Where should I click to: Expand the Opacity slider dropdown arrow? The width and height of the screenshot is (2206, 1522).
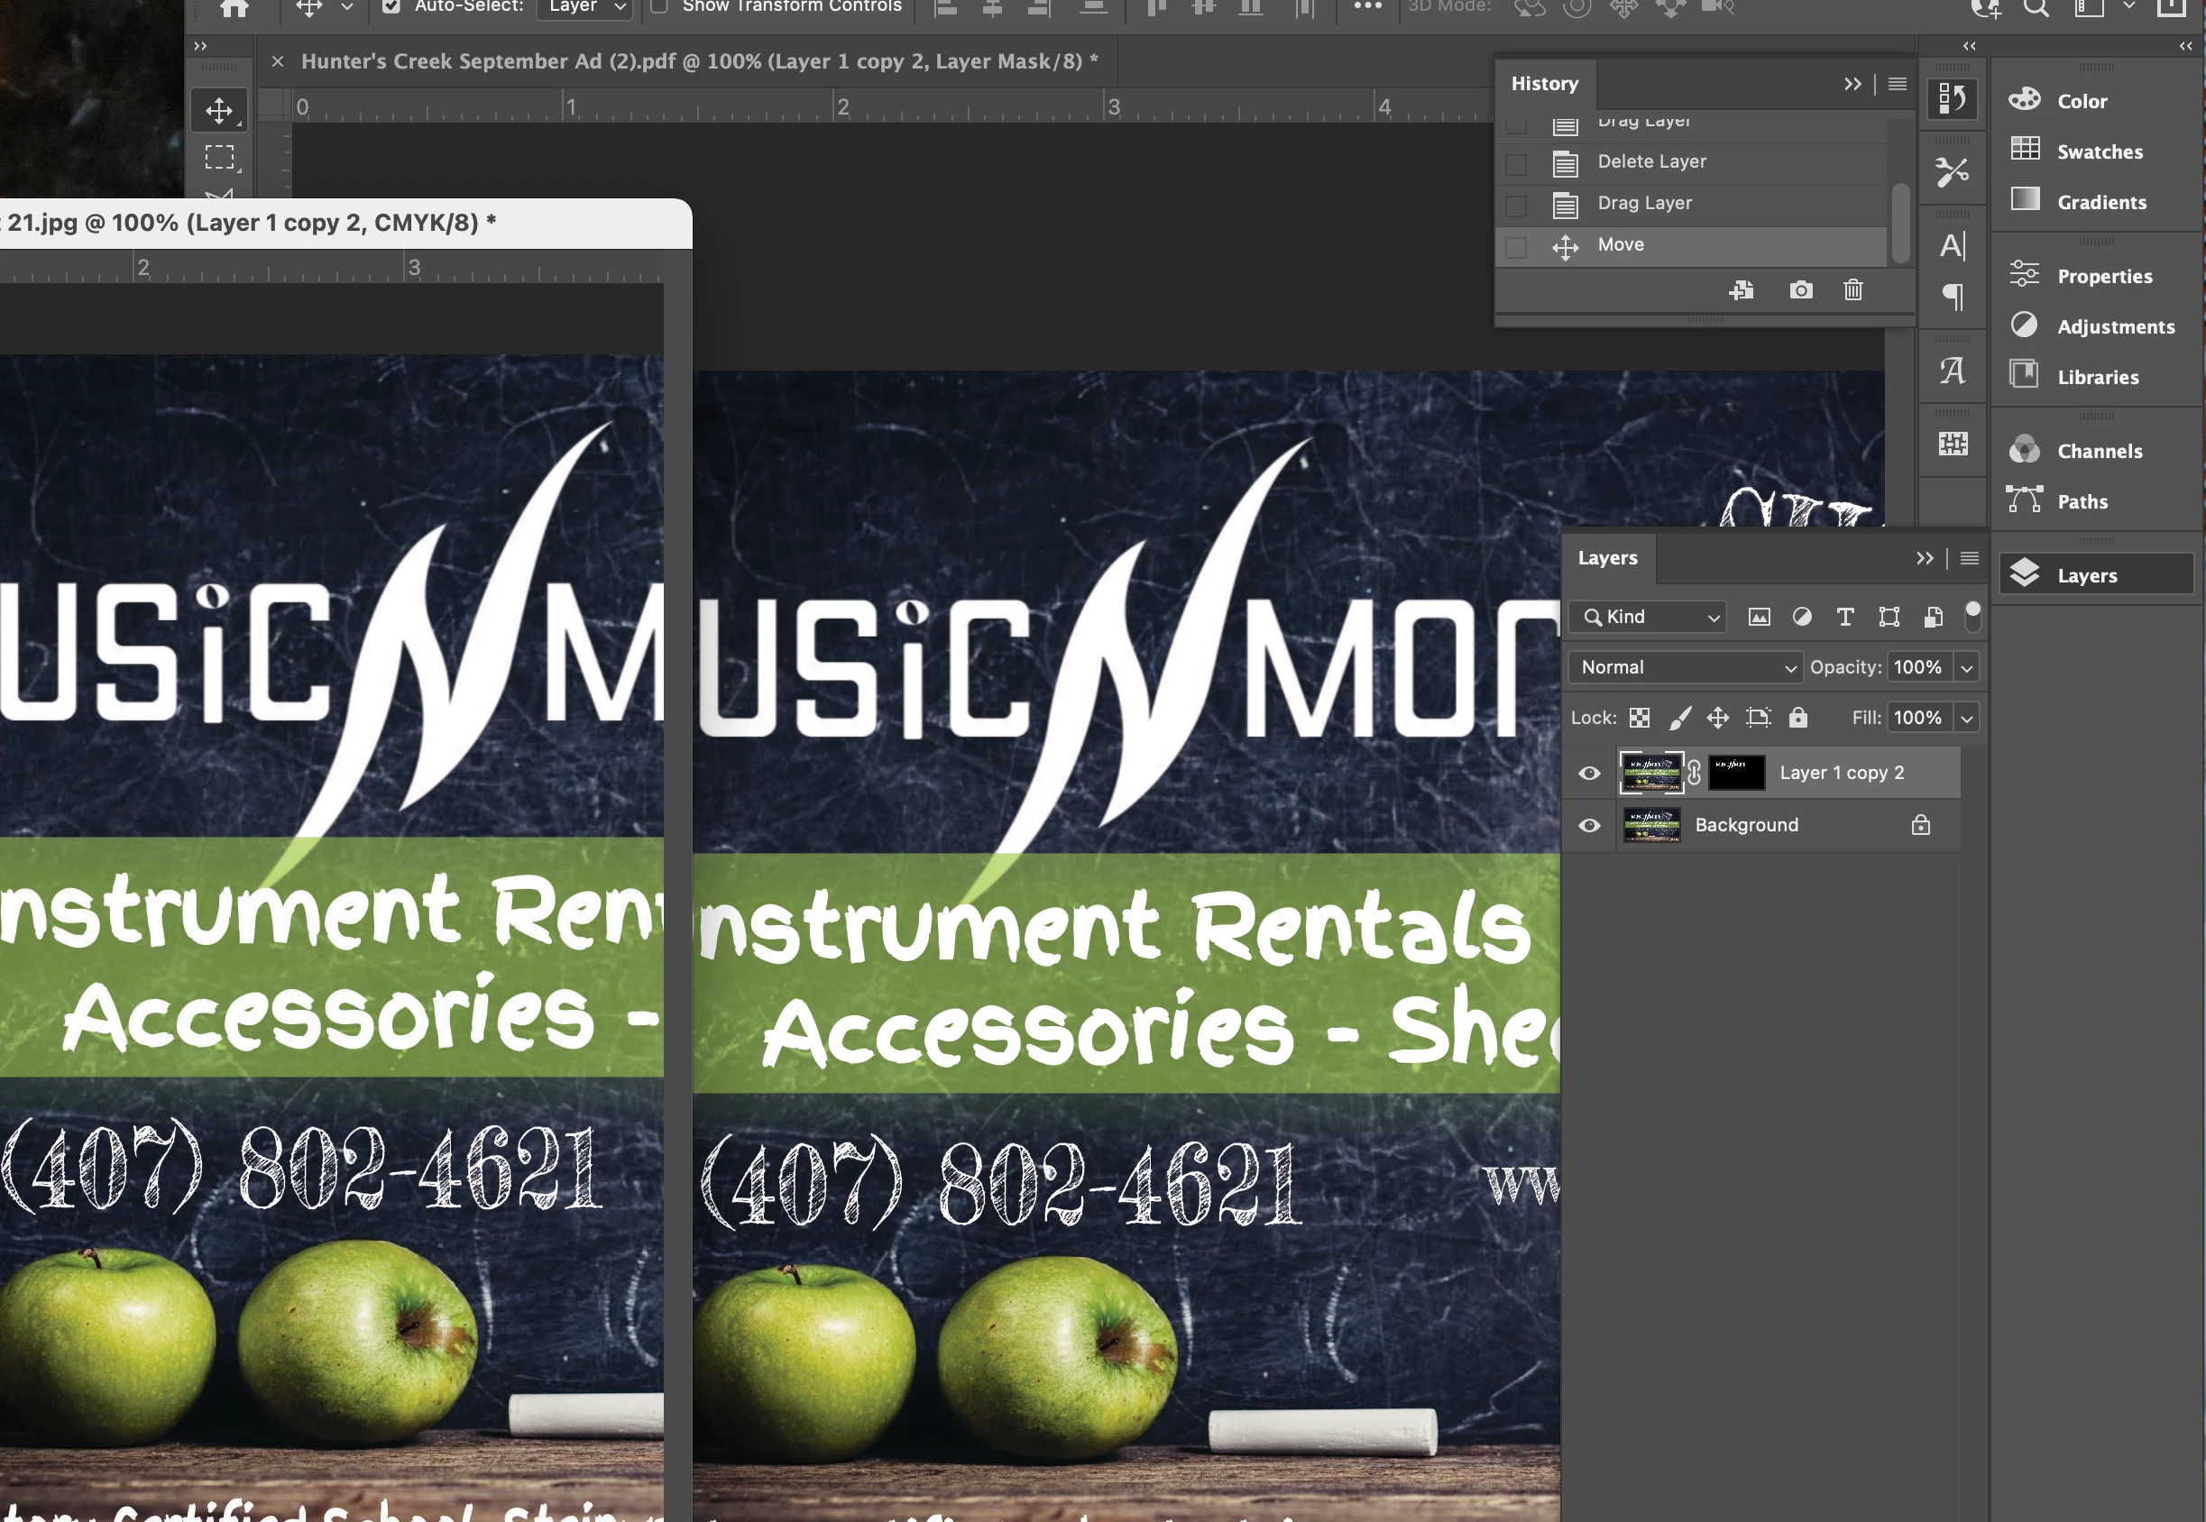pyautogui.click(x=1966, y=667)
